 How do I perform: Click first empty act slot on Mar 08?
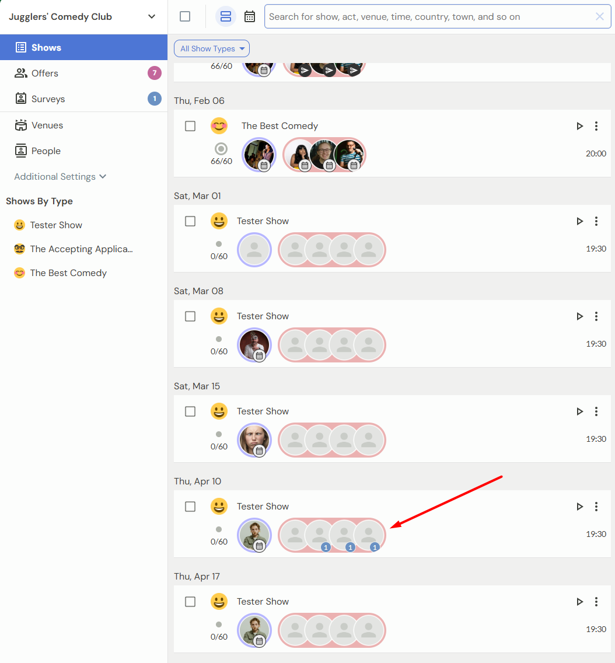(x=295, y=345)
